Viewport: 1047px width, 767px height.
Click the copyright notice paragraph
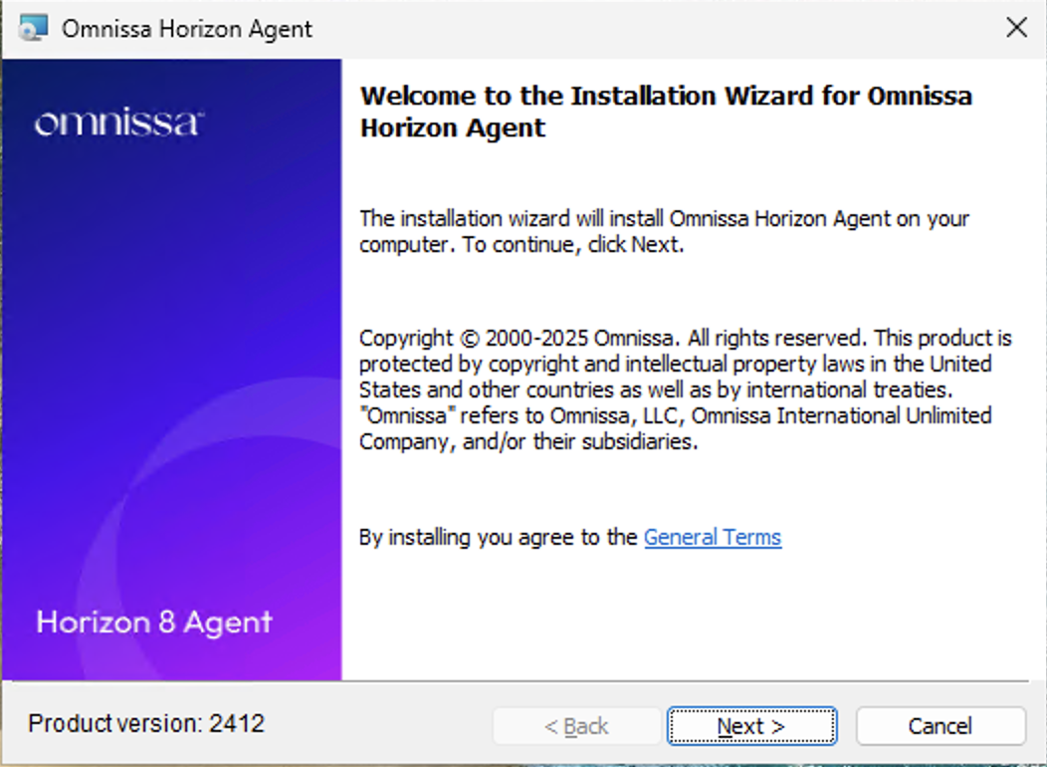click(685, 389)
